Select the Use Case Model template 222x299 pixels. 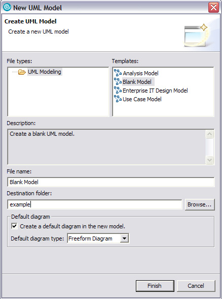(x=142, y=99)
